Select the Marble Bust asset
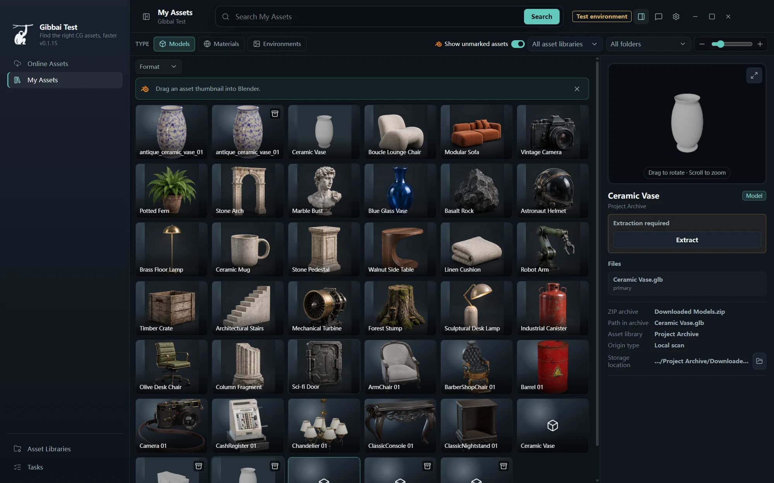The image size is (774, 483). 324,190
